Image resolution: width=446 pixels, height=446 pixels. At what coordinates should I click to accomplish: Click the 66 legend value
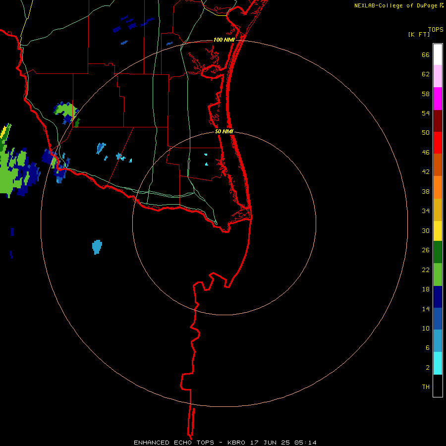pyautogui.click(x=426, y=55)
